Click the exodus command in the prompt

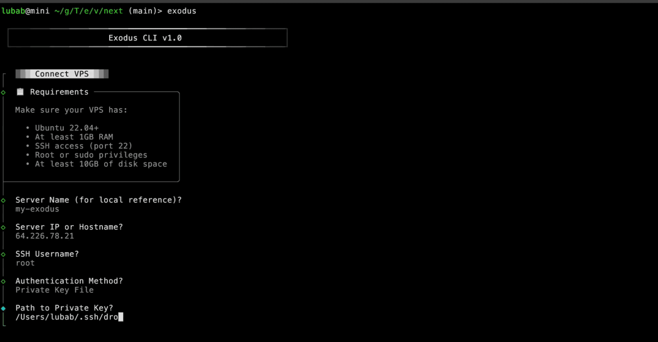(x=182, y=11)
